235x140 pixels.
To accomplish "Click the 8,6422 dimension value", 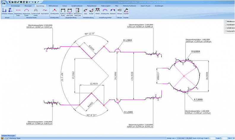I will tap(90, 104).
